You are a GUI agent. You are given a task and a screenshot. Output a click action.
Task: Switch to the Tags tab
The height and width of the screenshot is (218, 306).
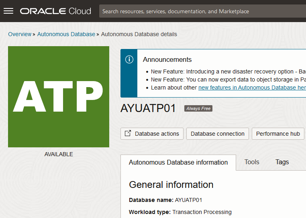click(282, 162)
